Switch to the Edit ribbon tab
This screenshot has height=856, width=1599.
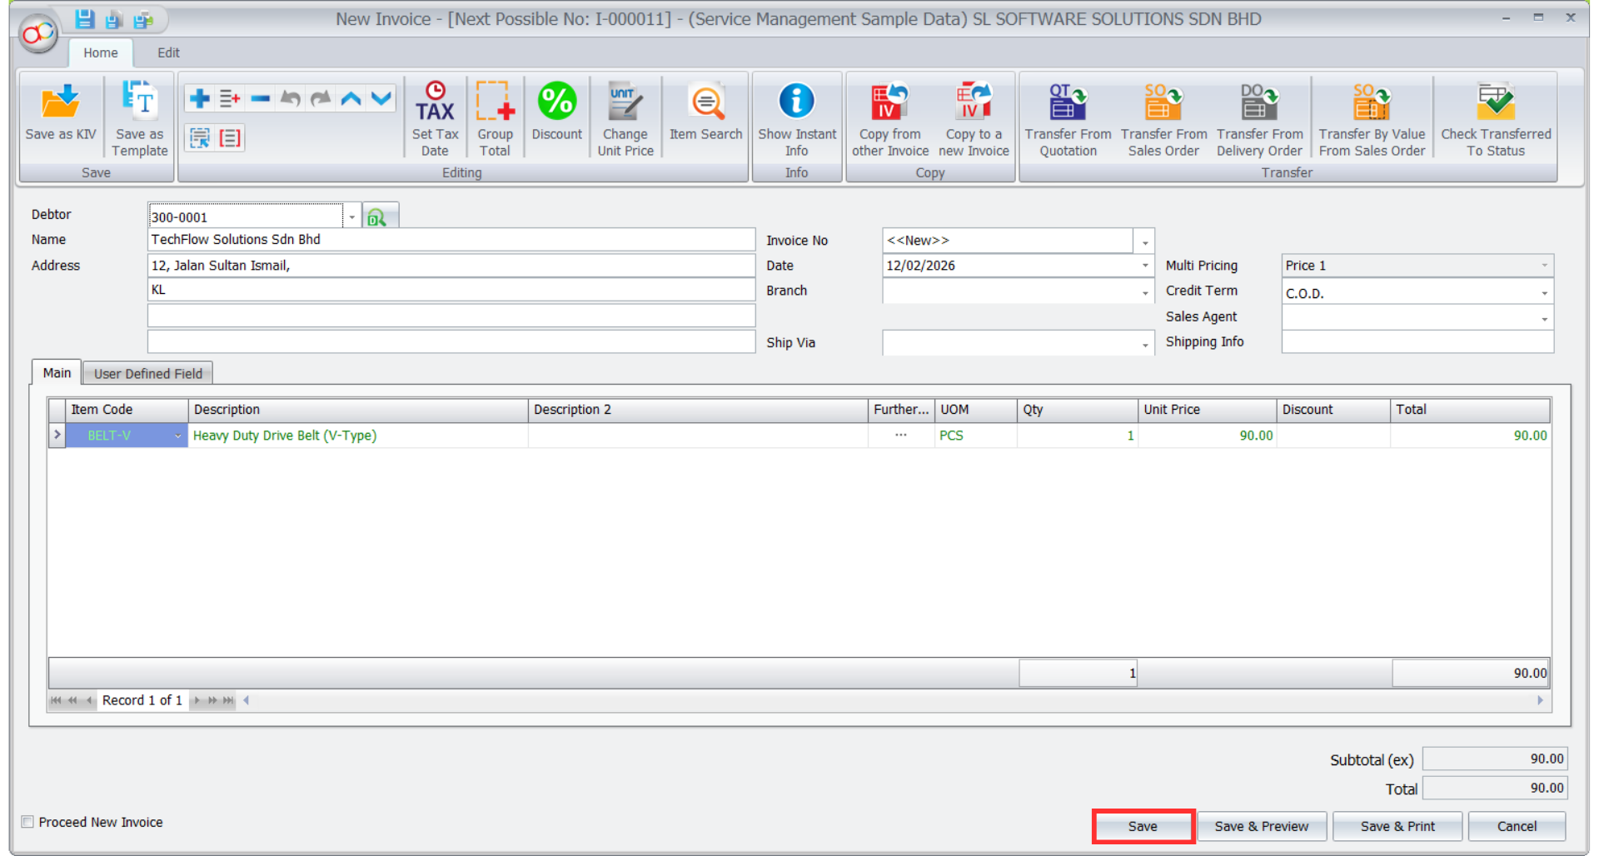point(168,52)
